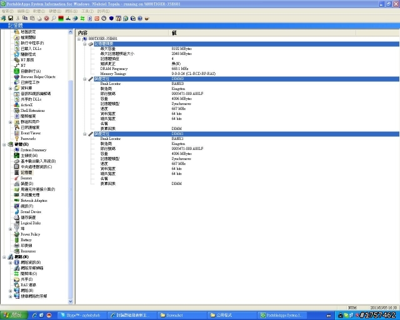Screen dimensions: 400x320
Task: Expand the 埠 ports tree node
Action: click(11, 229)
